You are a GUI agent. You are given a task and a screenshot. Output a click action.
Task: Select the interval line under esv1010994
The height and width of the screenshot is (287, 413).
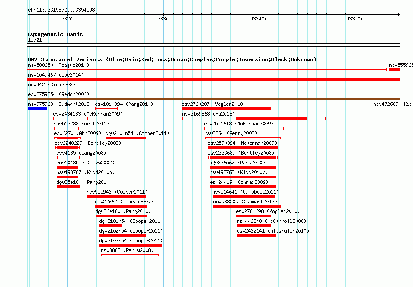[x=106, y=109]
